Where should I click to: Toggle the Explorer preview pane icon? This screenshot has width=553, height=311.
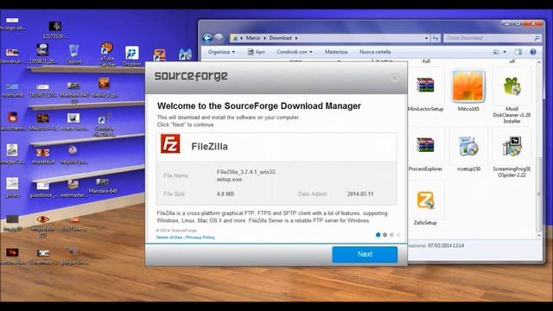518,52
